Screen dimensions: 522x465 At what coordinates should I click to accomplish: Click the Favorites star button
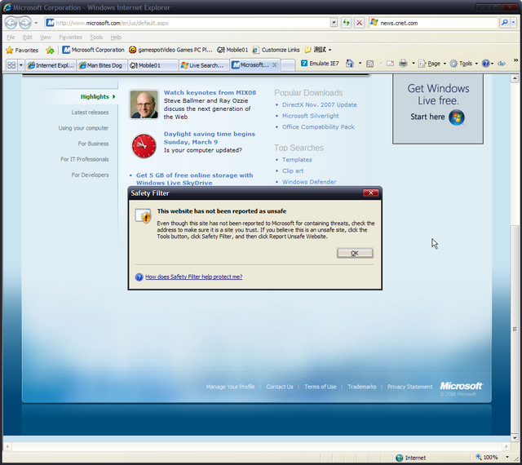click(x=22, y=50)
